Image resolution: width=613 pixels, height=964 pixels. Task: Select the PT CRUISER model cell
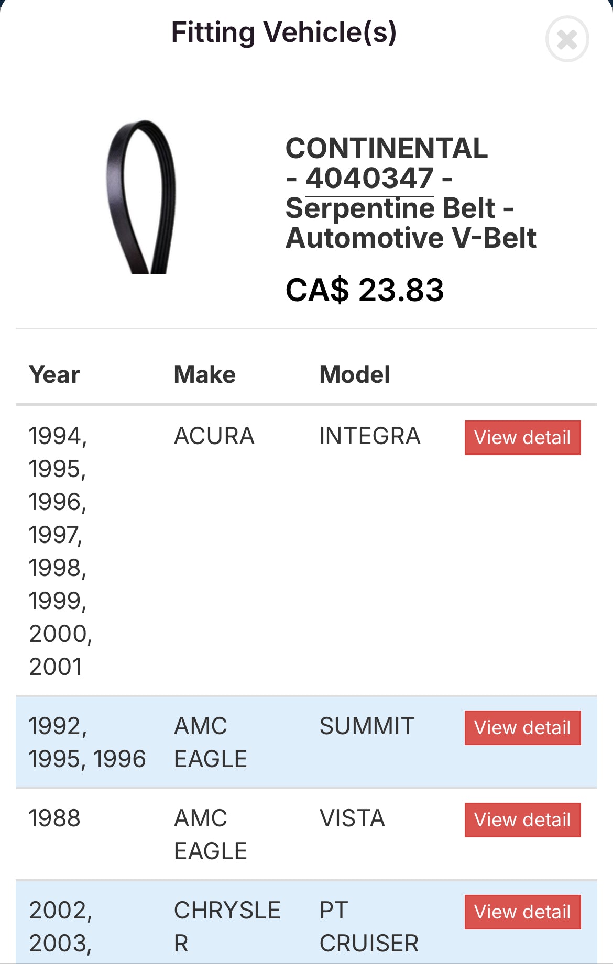click(369, 927)
